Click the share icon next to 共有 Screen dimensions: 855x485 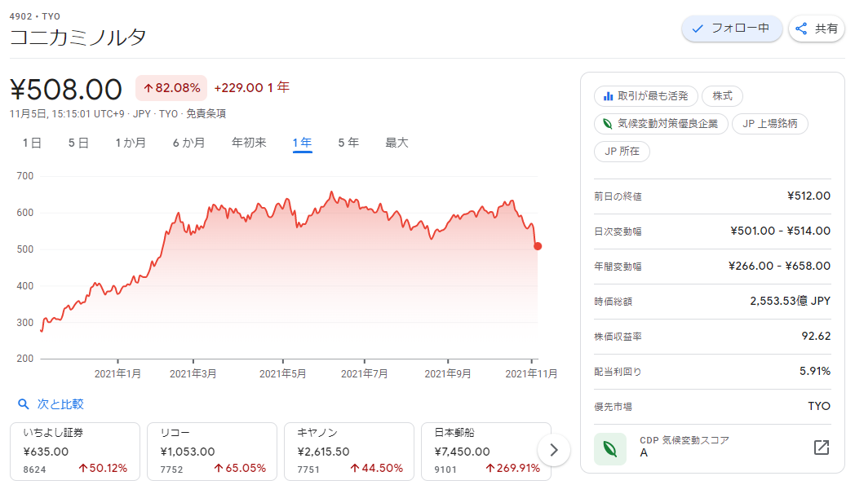pos(801,29)
